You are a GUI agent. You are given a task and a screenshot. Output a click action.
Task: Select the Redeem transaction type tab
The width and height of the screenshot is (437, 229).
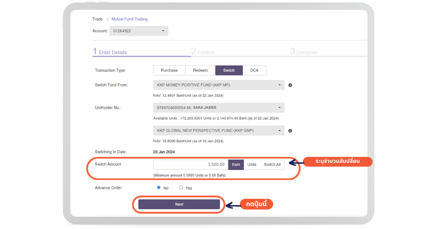pos(200,71)
